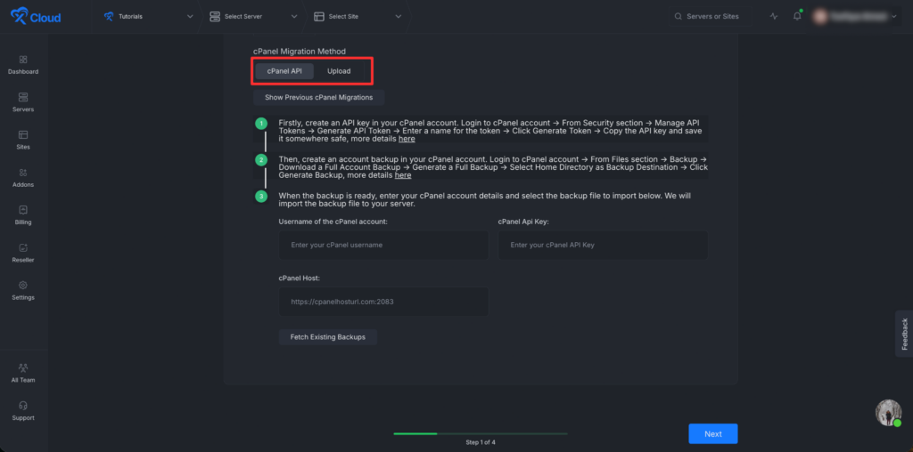This screenshot has width=913, height=452.
Task: Click the cPanel username input field
Action: pos(383,246)
